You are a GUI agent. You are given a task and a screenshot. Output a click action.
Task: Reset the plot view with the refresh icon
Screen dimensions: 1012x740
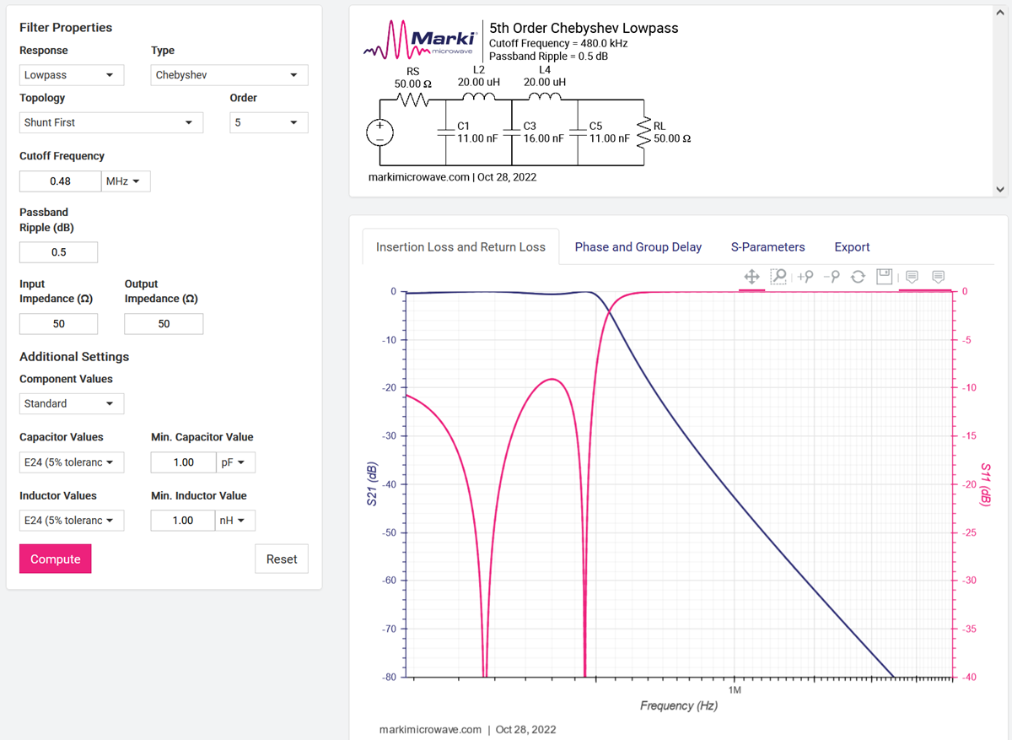coord(858,277)
